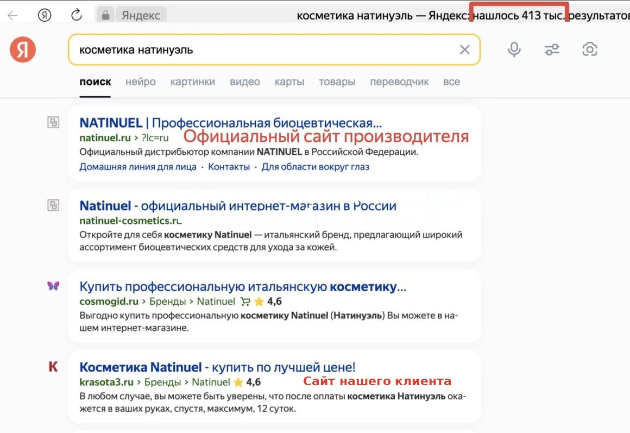This screenshot has height=433, width=630.
Task: Click the natinuel-cosmetics.ru green URL
Action: coord(130,221)
